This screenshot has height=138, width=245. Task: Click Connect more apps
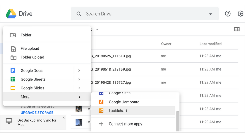(133, 124)
